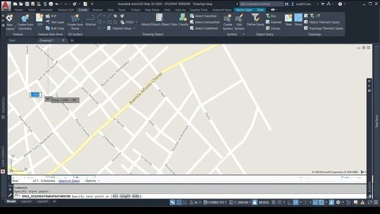The image size is (380, 214).
Task: Close the Drawing1 document tab
Action: [x=64, y=40]
